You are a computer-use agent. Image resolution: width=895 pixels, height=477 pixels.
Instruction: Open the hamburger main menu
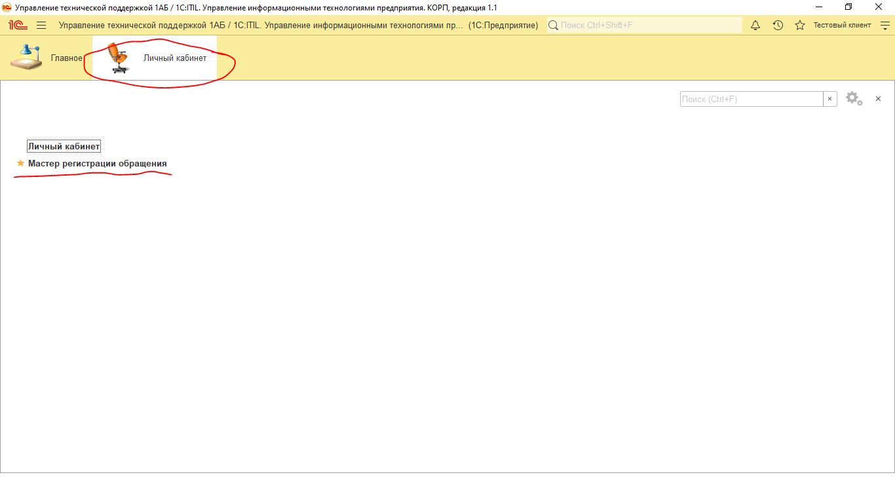[x=41, y=26]
